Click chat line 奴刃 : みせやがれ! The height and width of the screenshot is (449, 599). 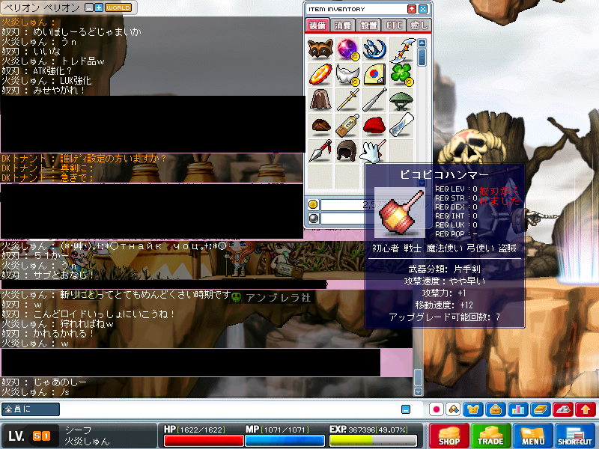tap(43, 91)
